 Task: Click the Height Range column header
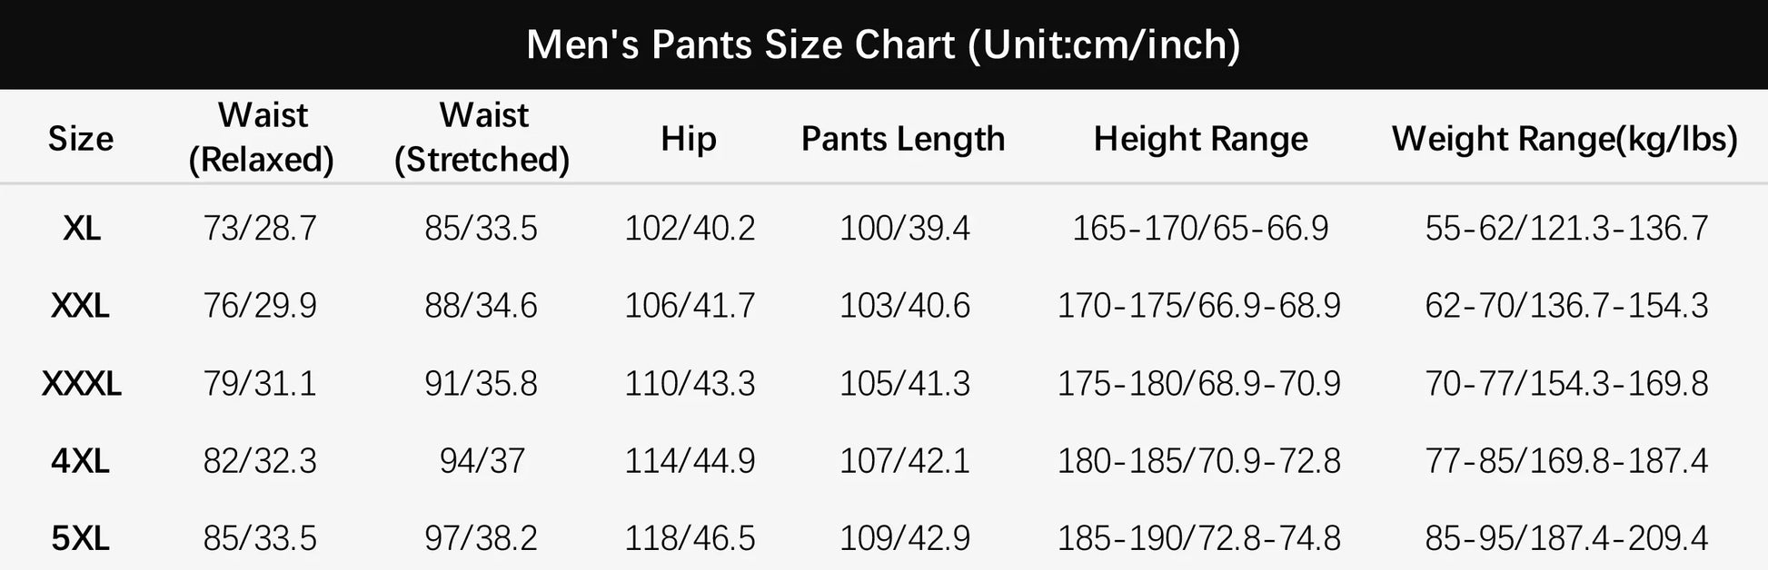(x=1201, y=139)
